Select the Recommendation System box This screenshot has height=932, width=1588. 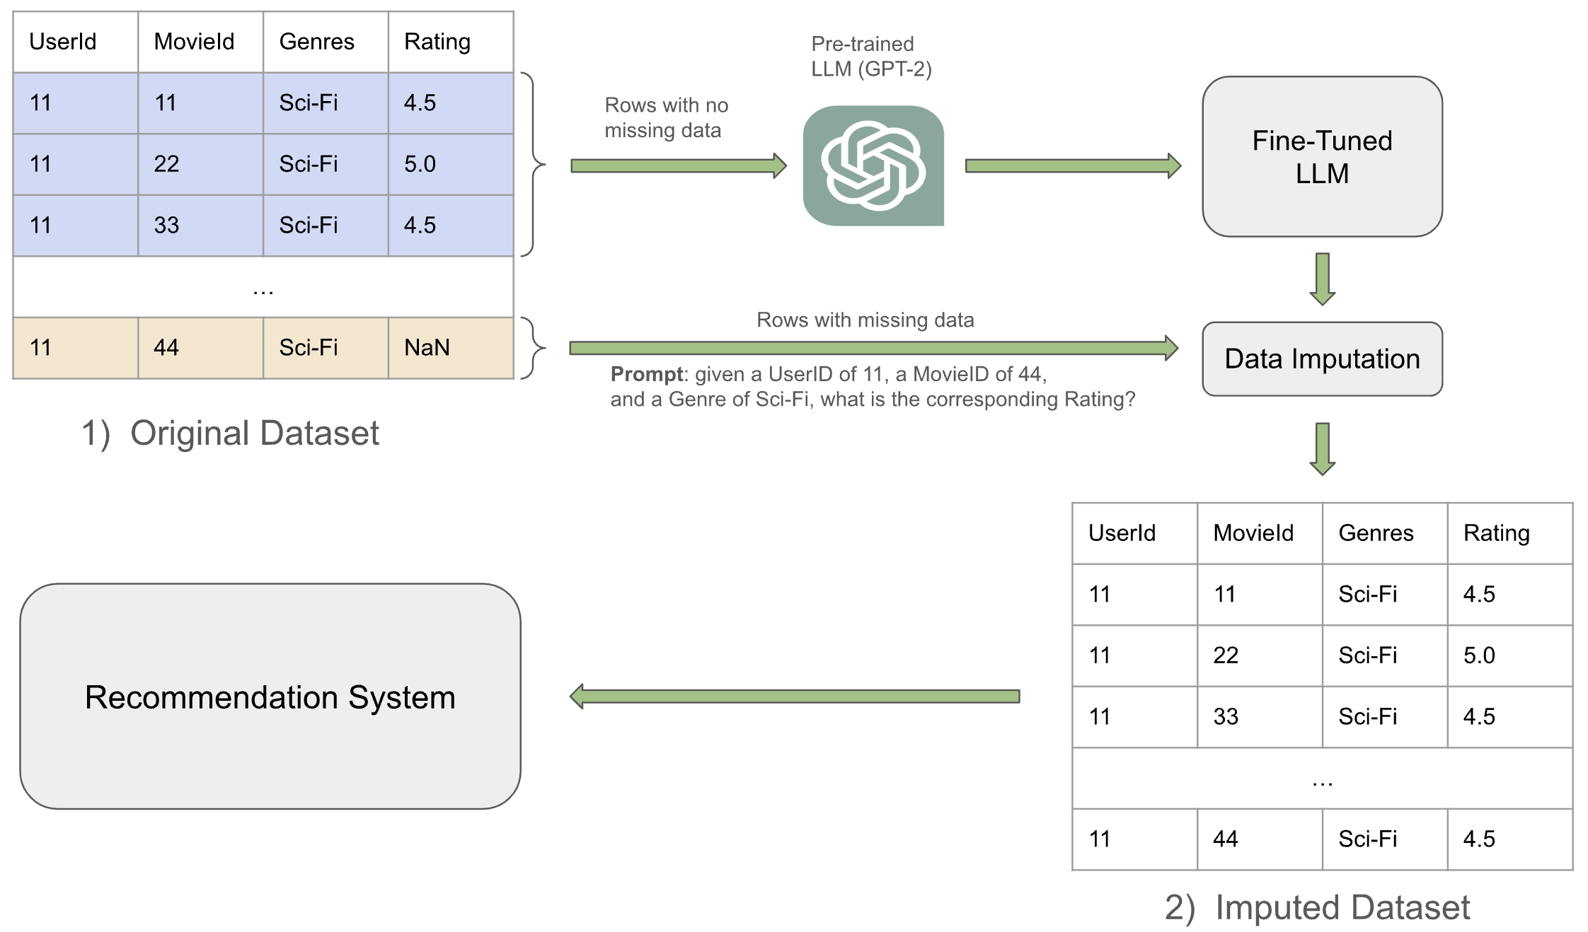[270, 697]
